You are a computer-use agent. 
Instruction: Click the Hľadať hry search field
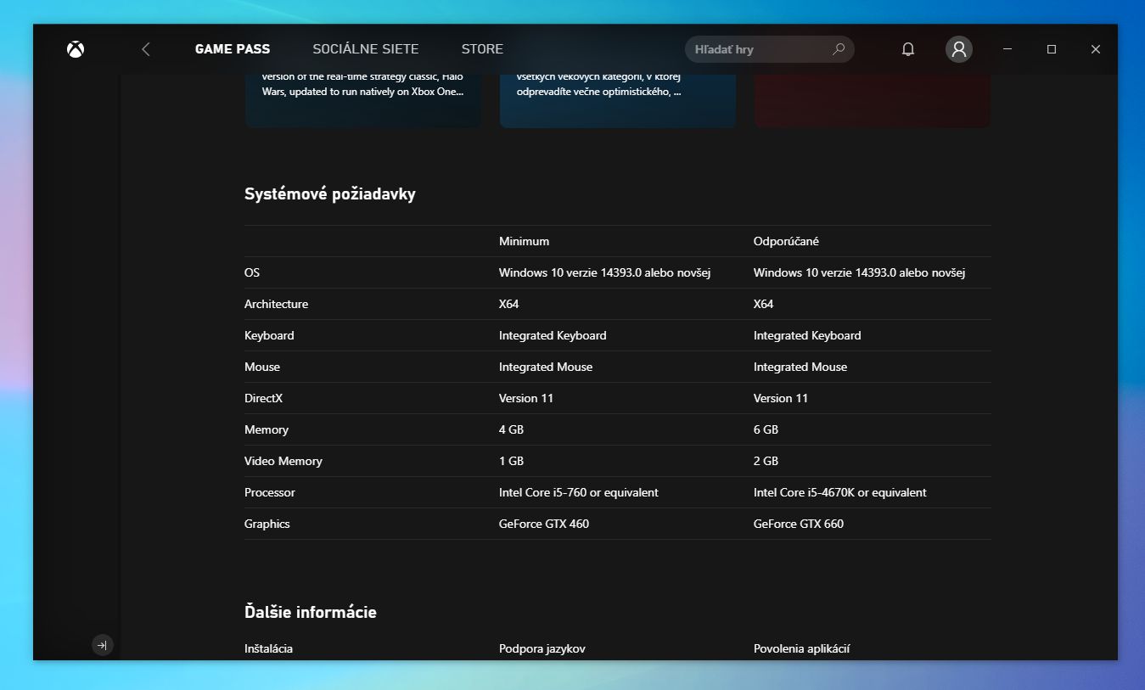point(769,49)
